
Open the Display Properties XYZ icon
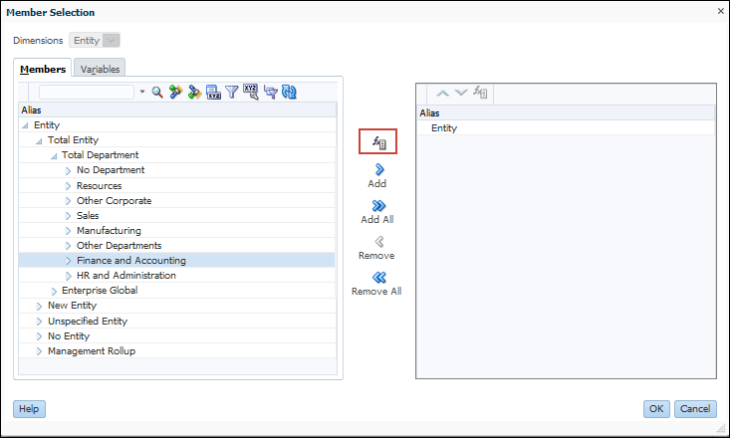click(x=213, y=93)
